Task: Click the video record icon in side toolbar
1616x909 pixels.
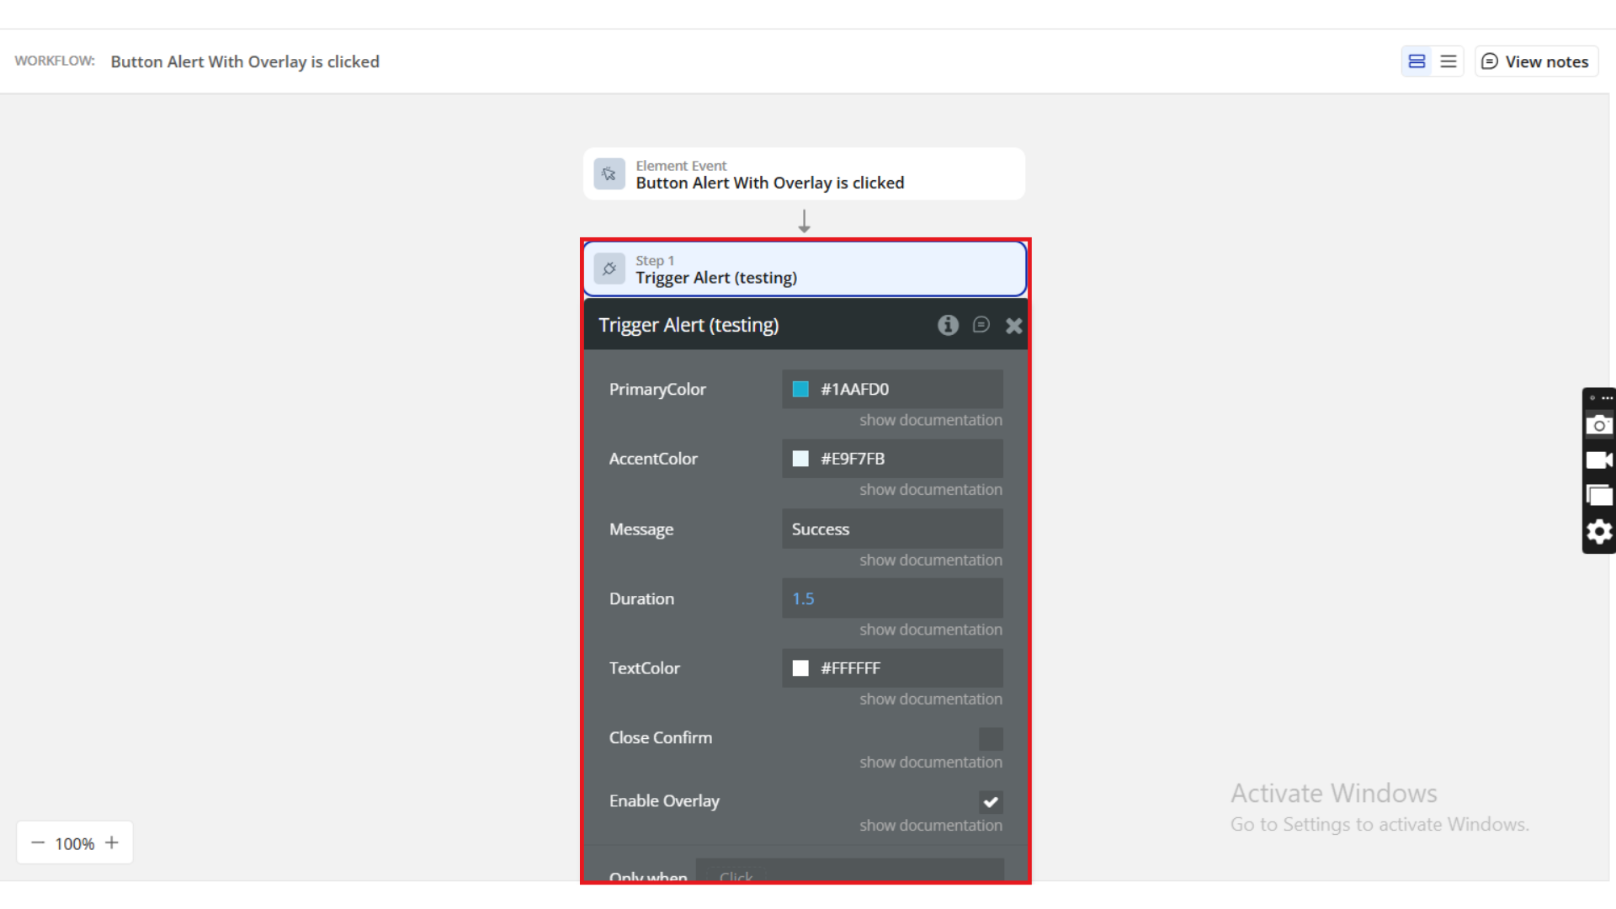Action: 1598,460
